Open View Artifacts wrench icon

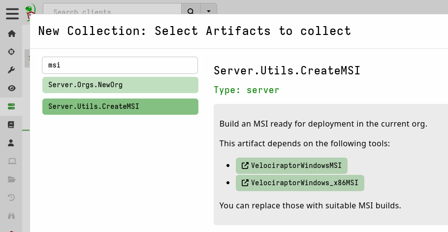(12, 70)
